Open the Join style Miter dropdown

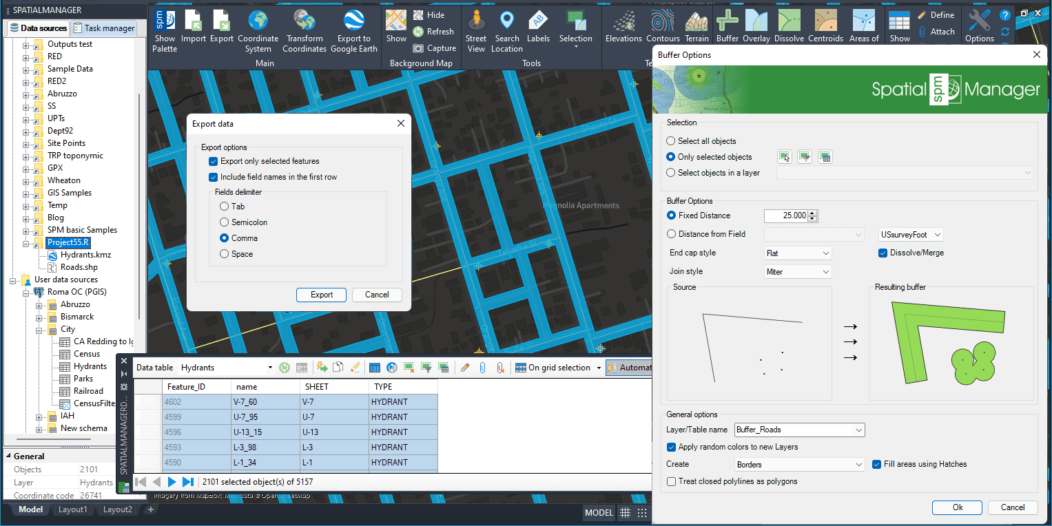pos(798,272)
